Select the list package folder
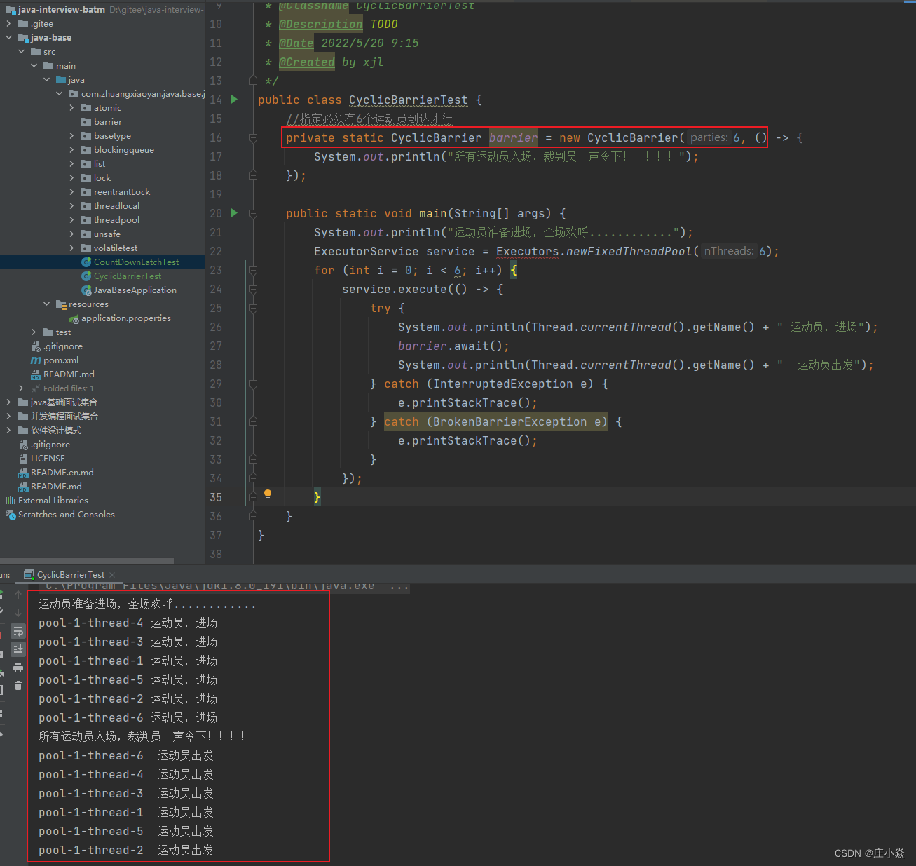This screenshot has height=866, width=916. (93, 164)
